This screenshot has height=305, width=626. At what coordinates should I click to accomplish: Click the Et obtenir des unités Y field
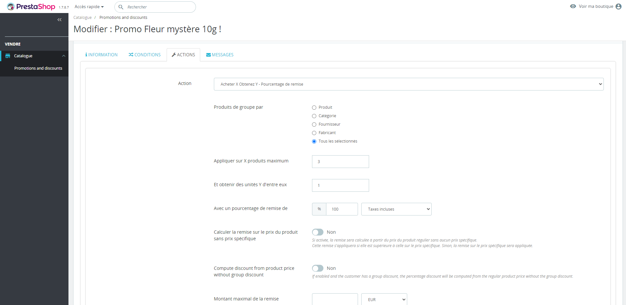(x=340, y=185)
